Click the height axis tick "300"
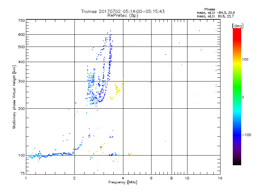The image size is (259, 194). pos(21,81)
